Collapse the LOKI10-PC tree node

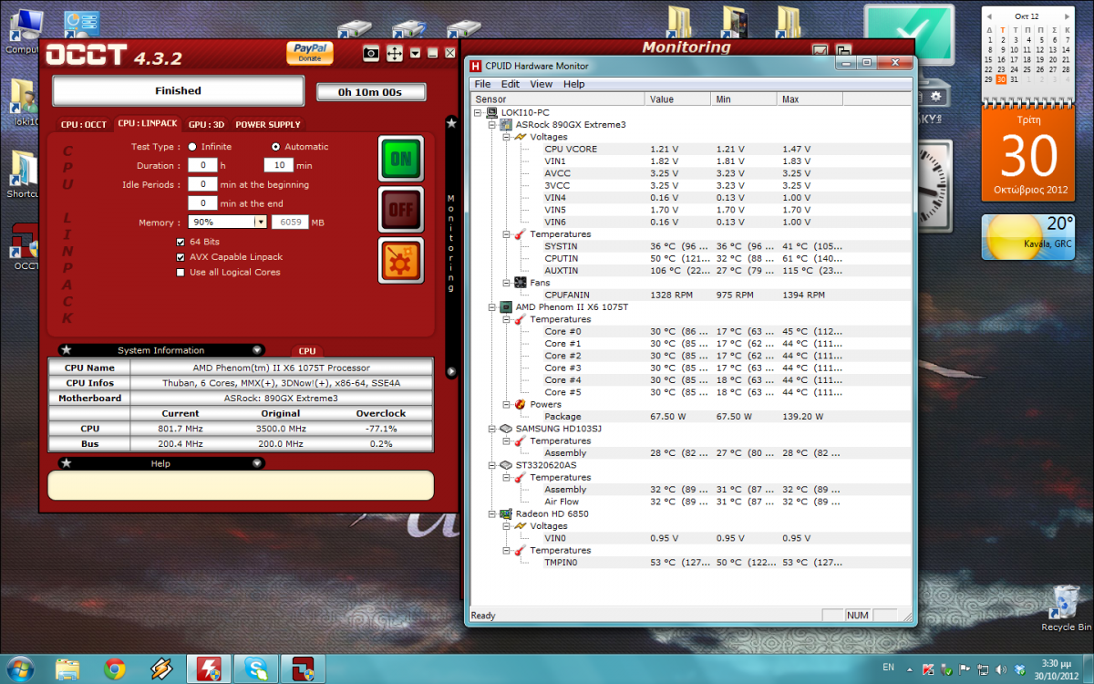(479, 112)
